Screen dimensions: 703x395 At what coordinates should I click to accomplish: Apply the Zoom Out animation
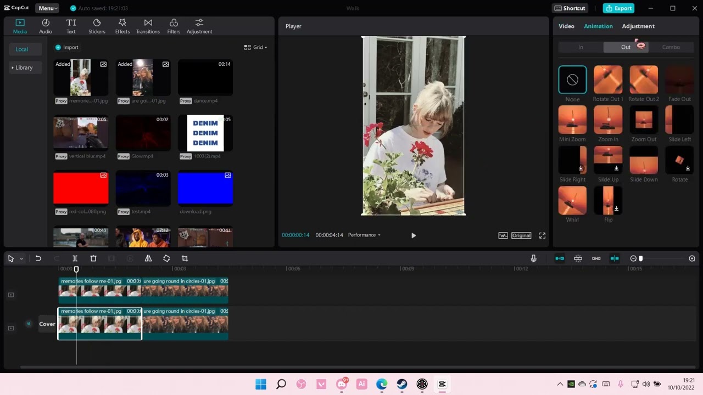tap(644, 120)
